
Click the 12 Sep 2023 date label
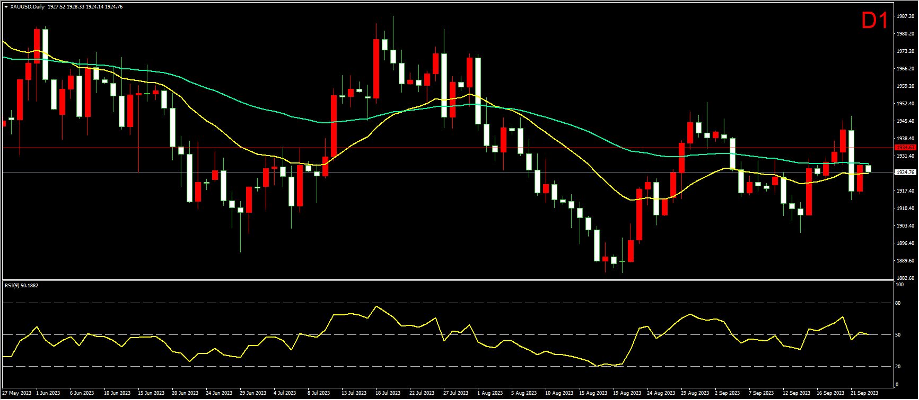(x=797, y=393)
